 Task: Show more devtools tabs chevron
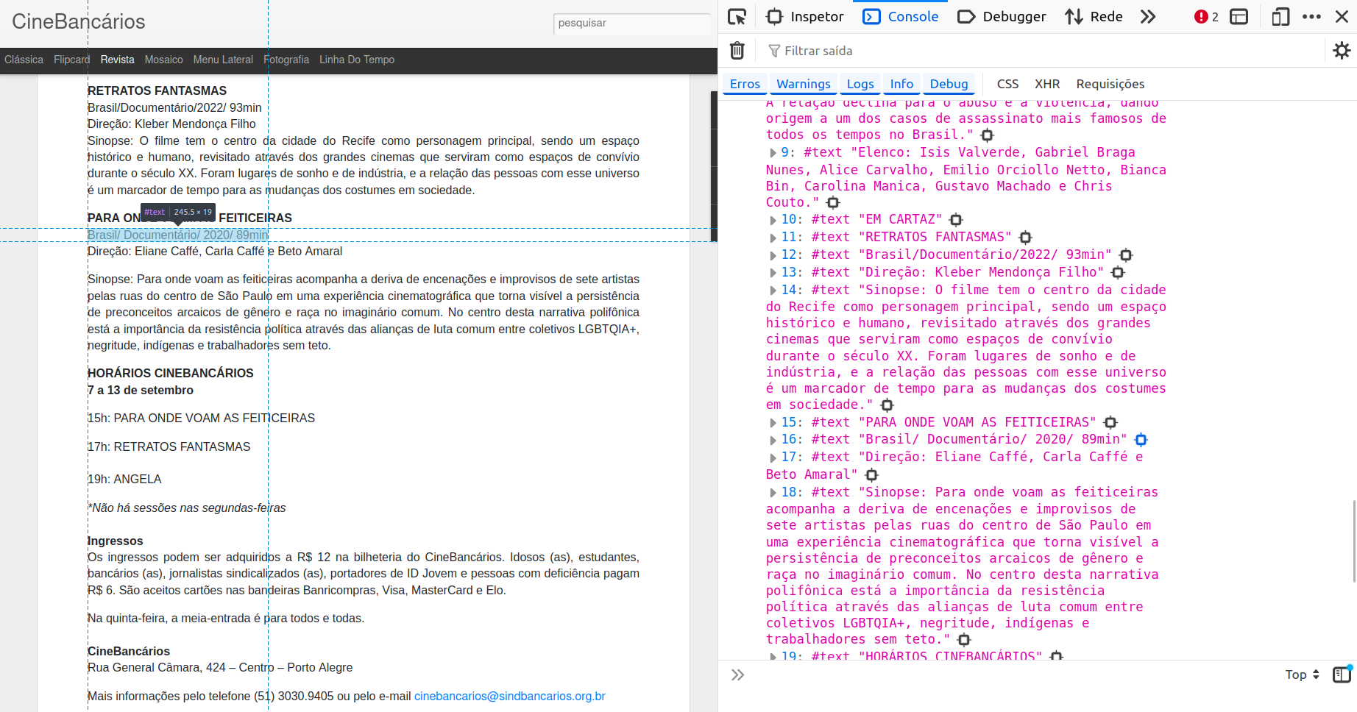pyautogui.click(x=1148, y=16)
